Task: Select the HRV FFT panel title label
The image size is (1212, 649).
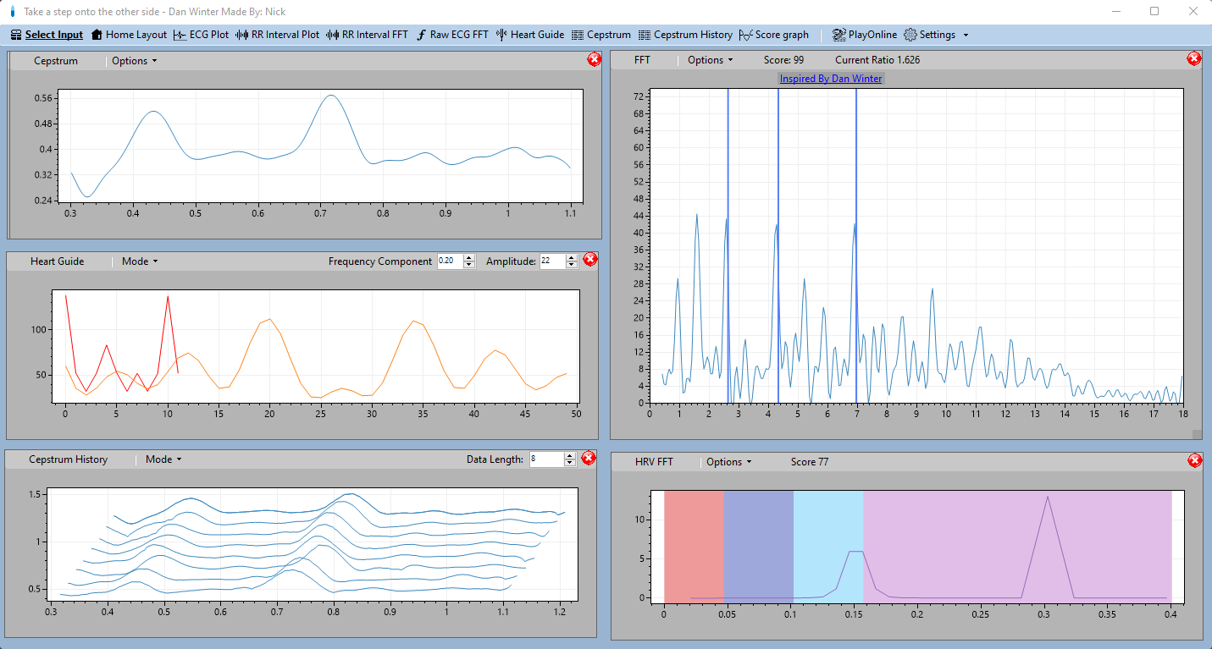Action: click(655, 462)
